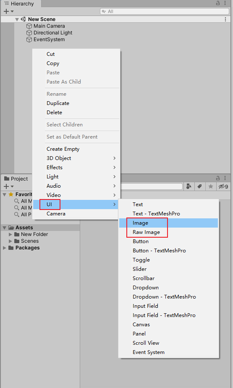Create a UI Text element

[x=168, y=204]
